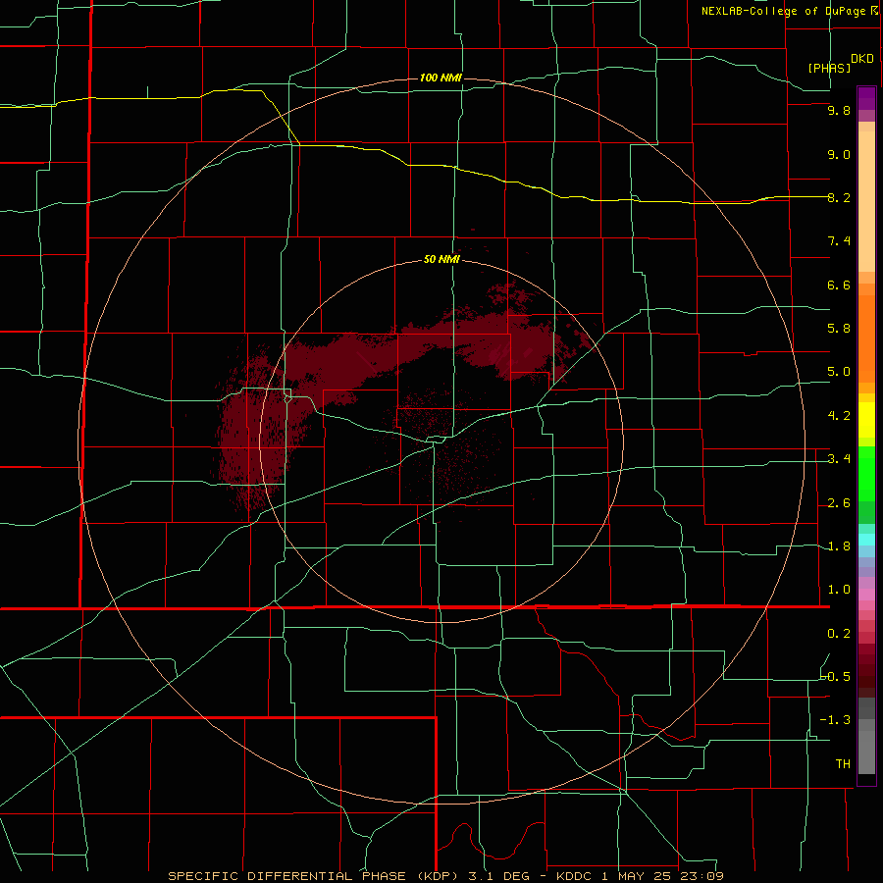Pick the peach band of the color scale

point(866,201)
